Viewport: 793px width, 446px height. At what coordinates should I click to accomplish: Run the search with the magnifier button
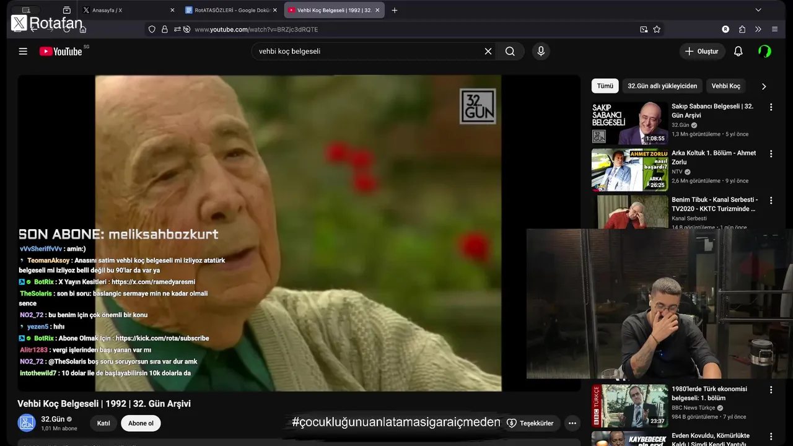pos(510,51)
